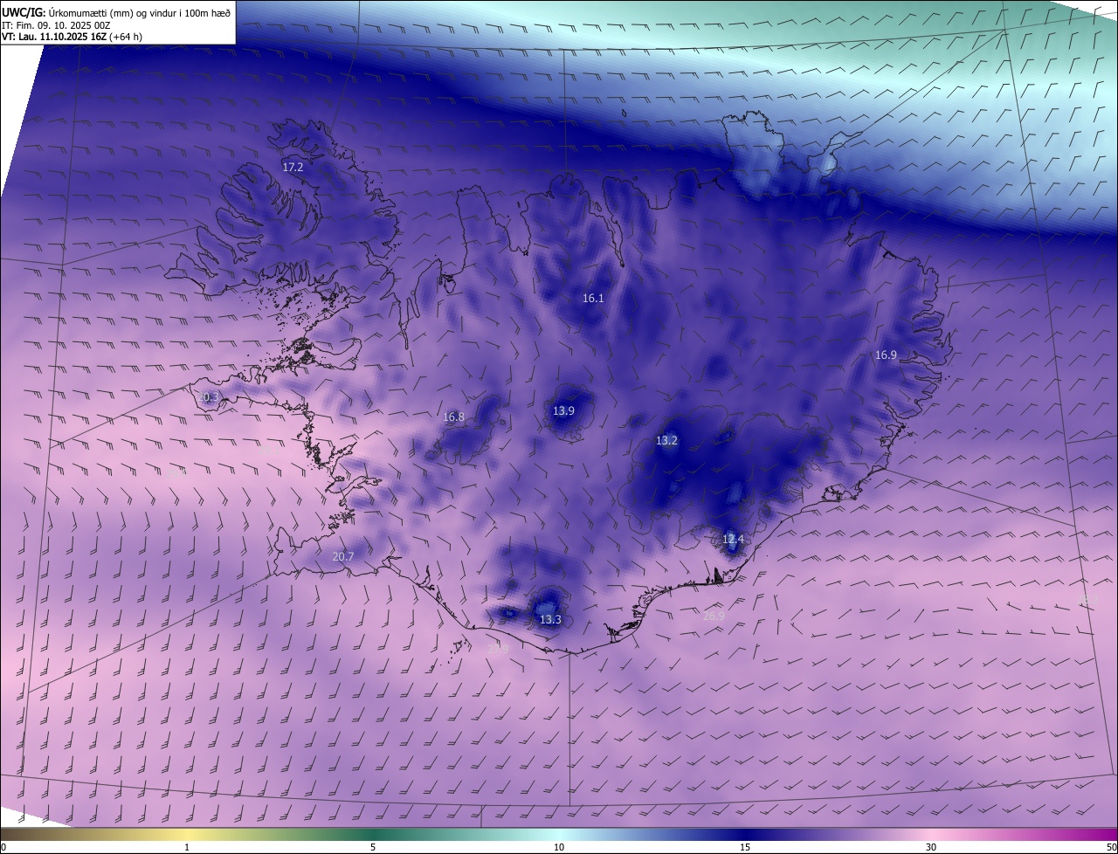Viewport: 1118px width, 854px height.
Task: Click the 16.9 value in east Iceland
Action: click(886, 355)
